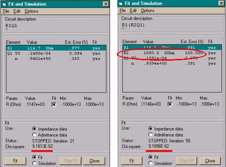
Task: Select Impedance data radio in left window
Action: tap(35, 129)
